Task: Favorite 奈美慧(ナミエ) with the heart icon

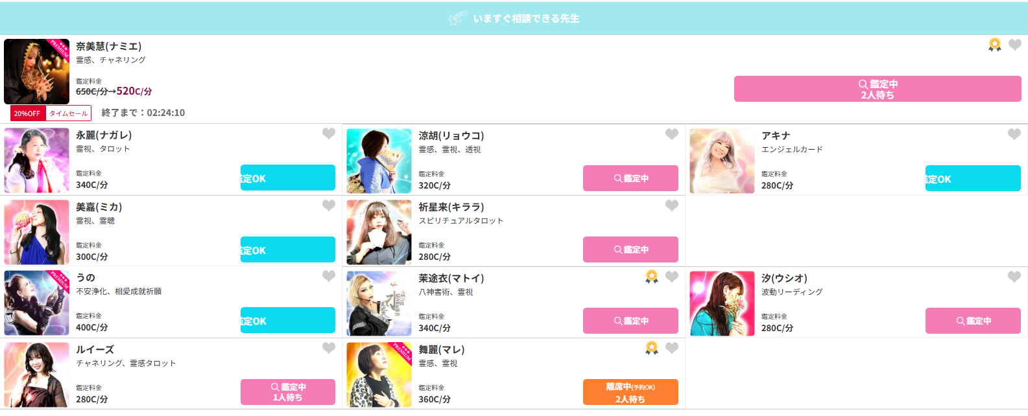Action: (1015, 45)
